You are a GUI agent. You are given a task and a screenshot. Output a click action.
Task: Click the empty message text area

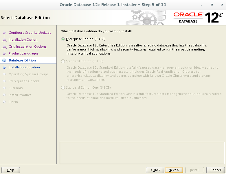(x=142, y=153)
